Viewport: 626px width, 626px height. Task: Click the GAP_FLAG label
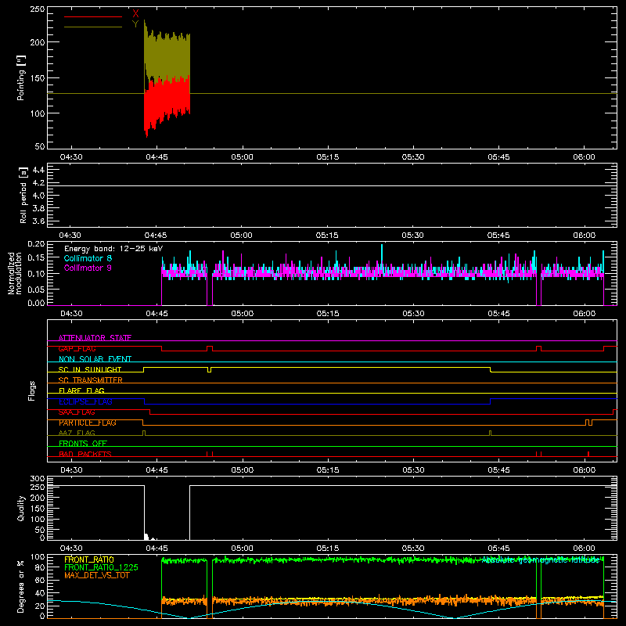[77, 348]
